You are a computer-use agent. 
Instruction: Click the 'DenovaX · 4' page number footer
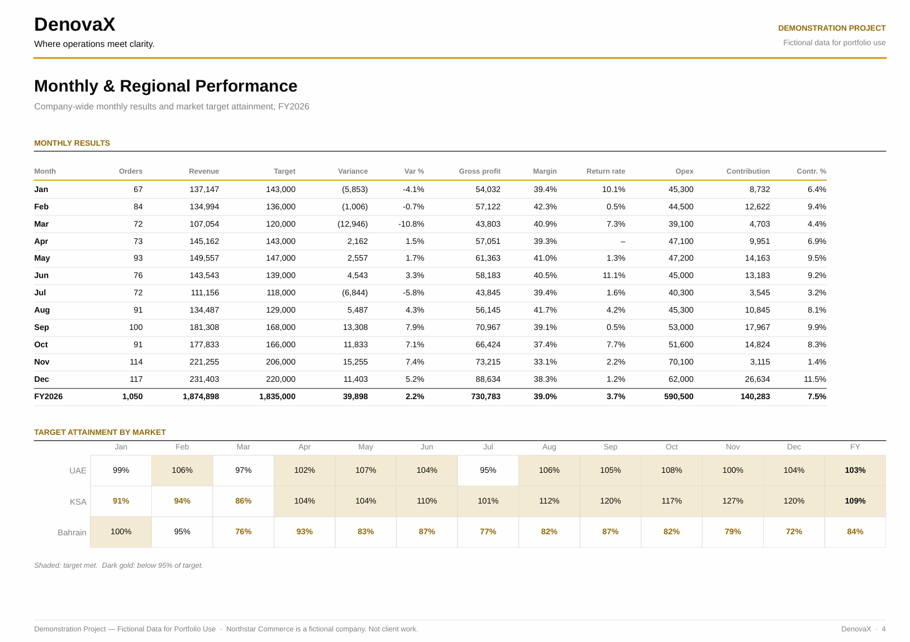[863, 629]
